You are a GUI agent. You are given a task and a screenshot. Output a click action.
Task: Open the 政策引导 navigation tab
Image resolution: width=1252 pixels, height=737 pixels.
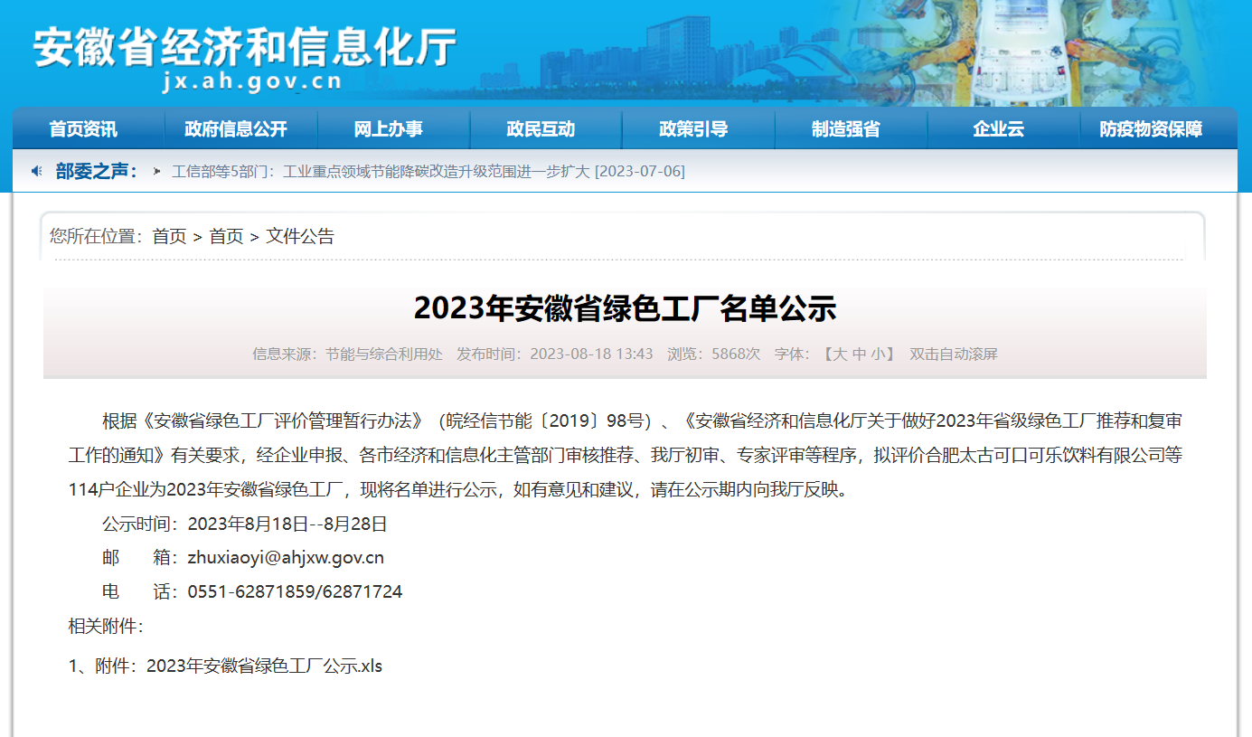click(693, 129)
